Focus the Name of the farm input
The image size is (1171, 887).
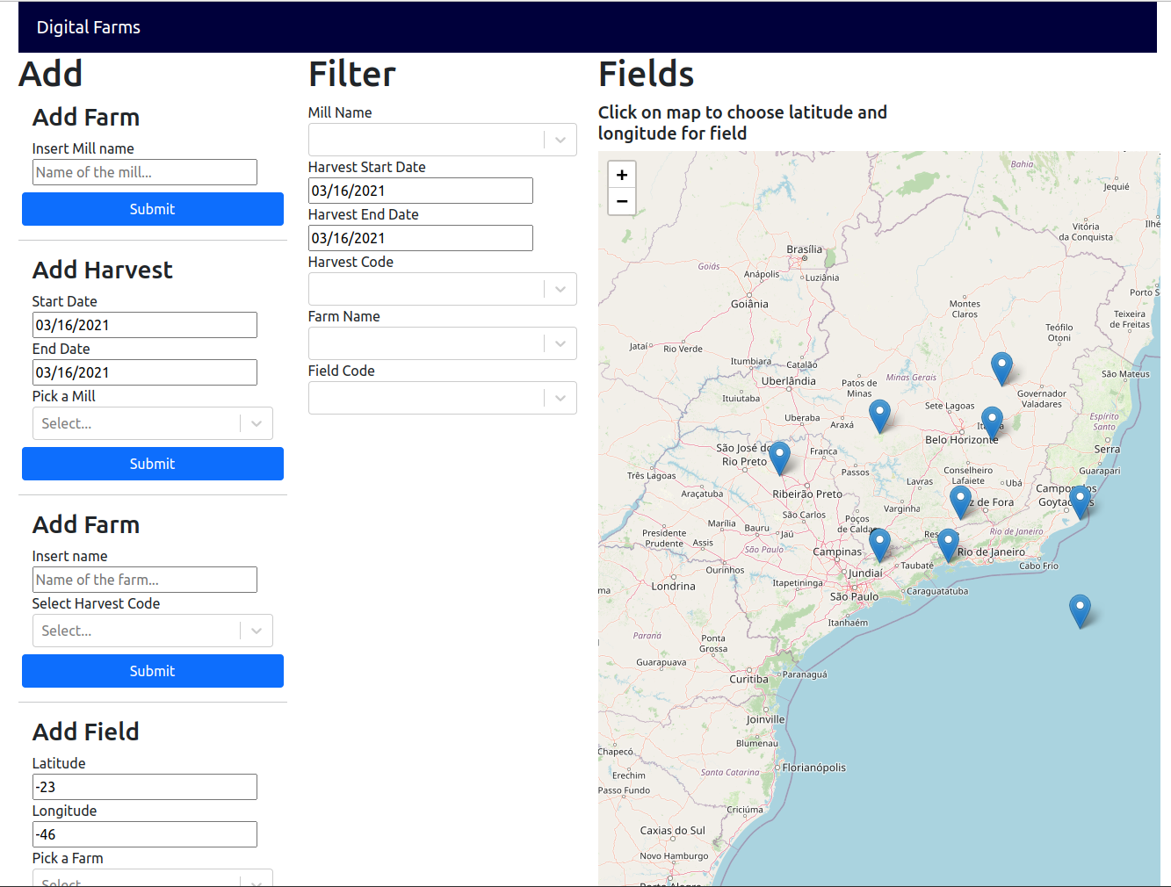(145, 580)
